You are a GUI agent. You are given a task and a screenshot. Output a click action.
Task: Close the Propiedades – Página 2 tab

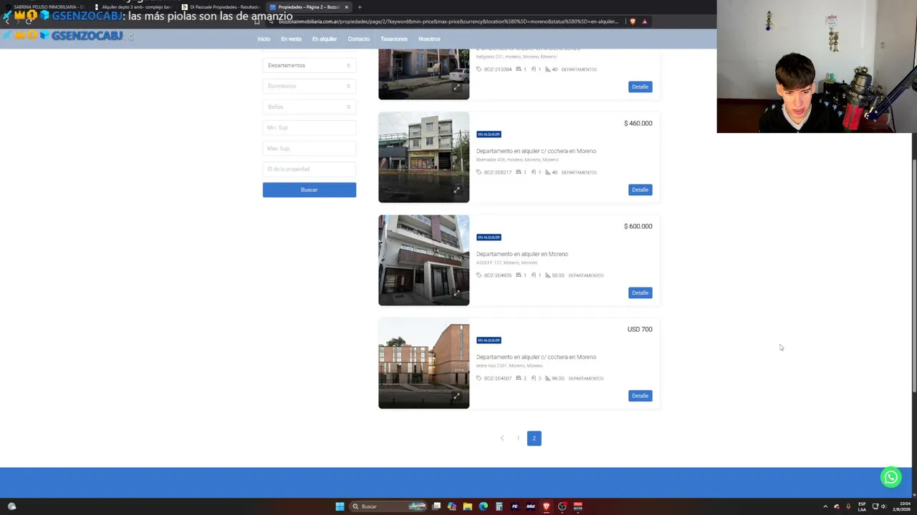click(x=346, y=7)
